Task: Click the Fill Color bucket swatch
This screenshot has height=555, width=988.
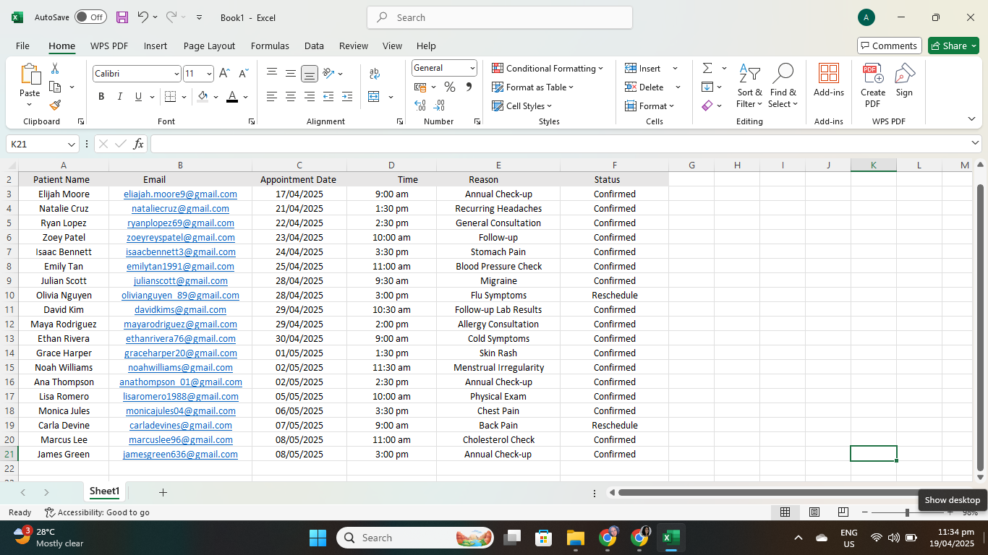Action: [x=203, y=97]
